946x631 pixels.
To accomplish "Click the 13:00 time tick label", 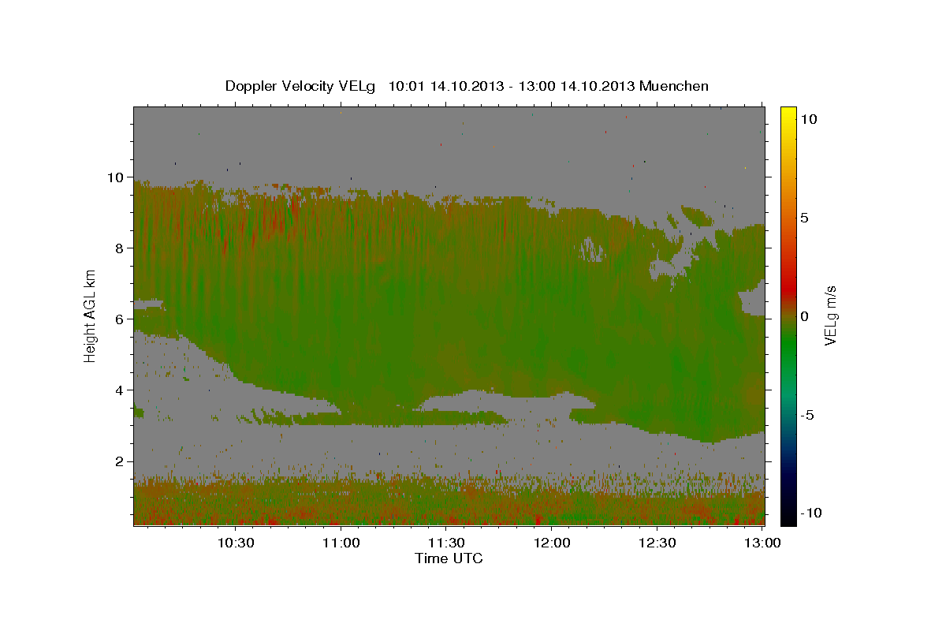I will [763, 543].
